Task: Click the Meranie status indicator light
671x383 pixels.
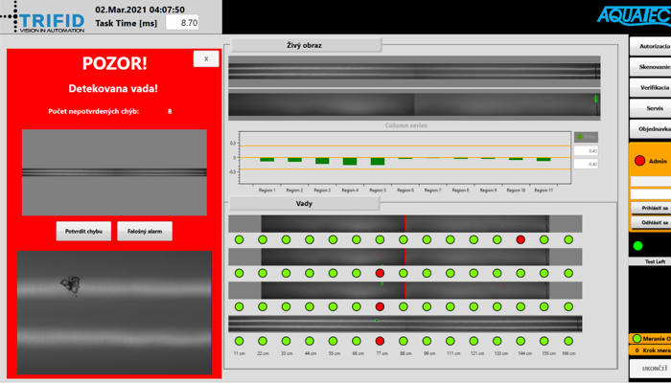Action: pos(636,339)
